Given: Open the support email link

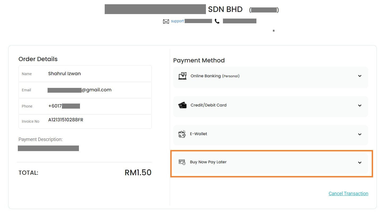Looking at the screenshot, I should tap(177, 21).
